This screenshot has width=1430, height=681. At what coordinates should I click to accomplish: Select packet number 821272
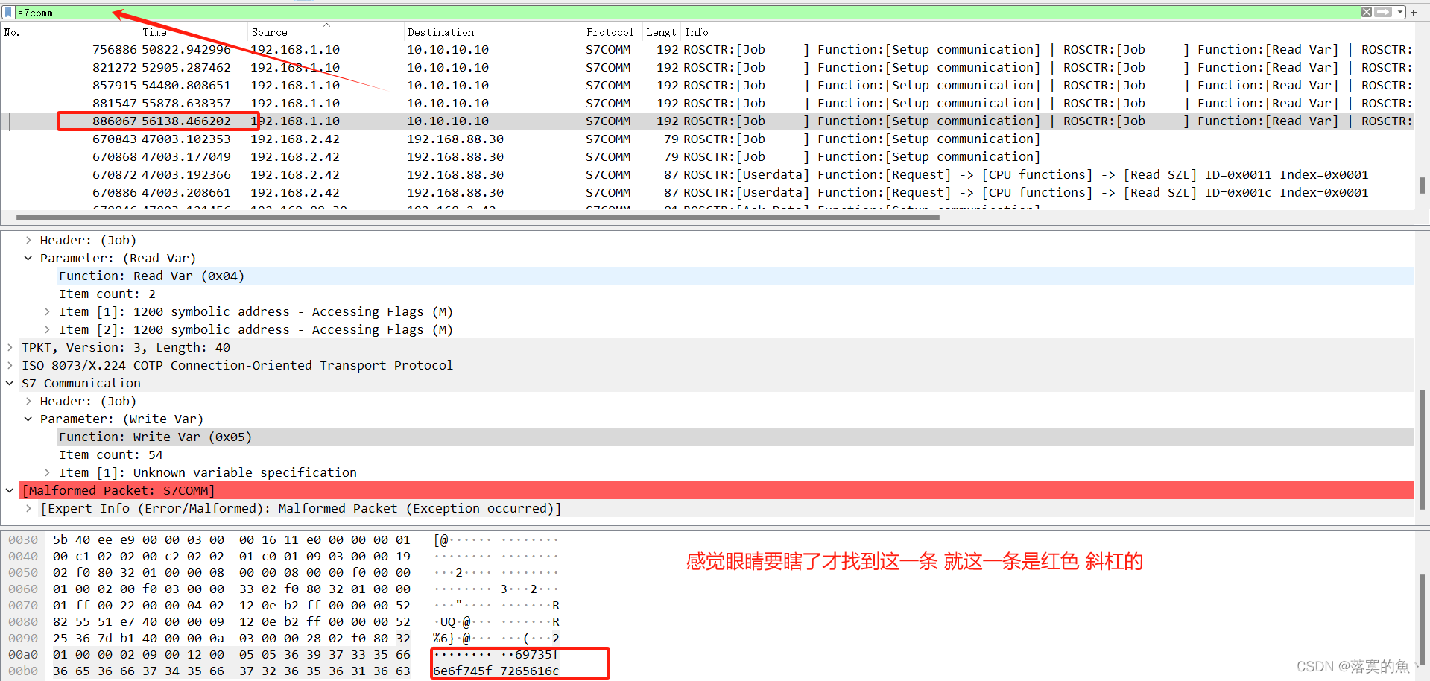[708, 67]
